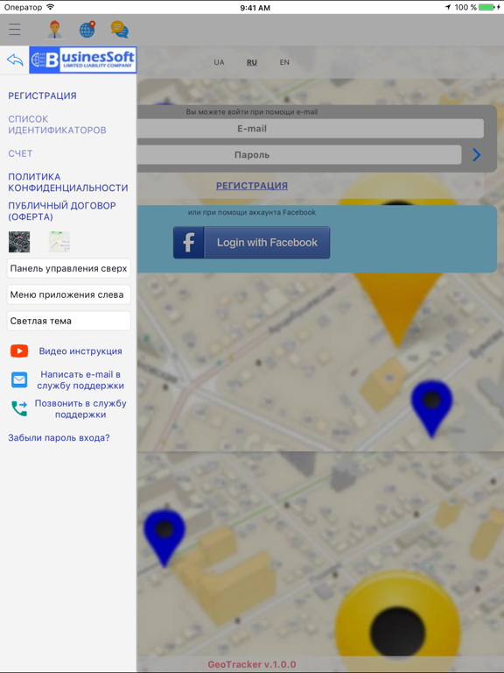
Task: Click Позвонить в службу поддержки
Action: pyautogui.click(x=80, y=408)
